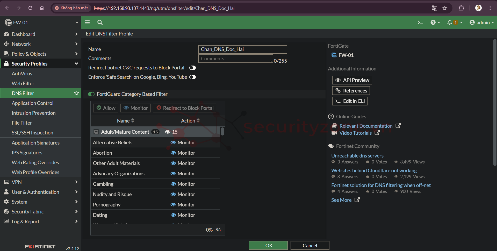This screenshot has width=497, height=251.
Task: Enable Enforce Safe Search toggle
Action: click(192, 77)
